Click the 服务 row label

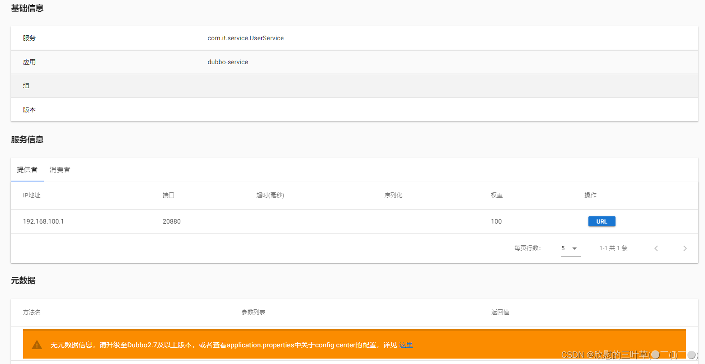point(29,38)
